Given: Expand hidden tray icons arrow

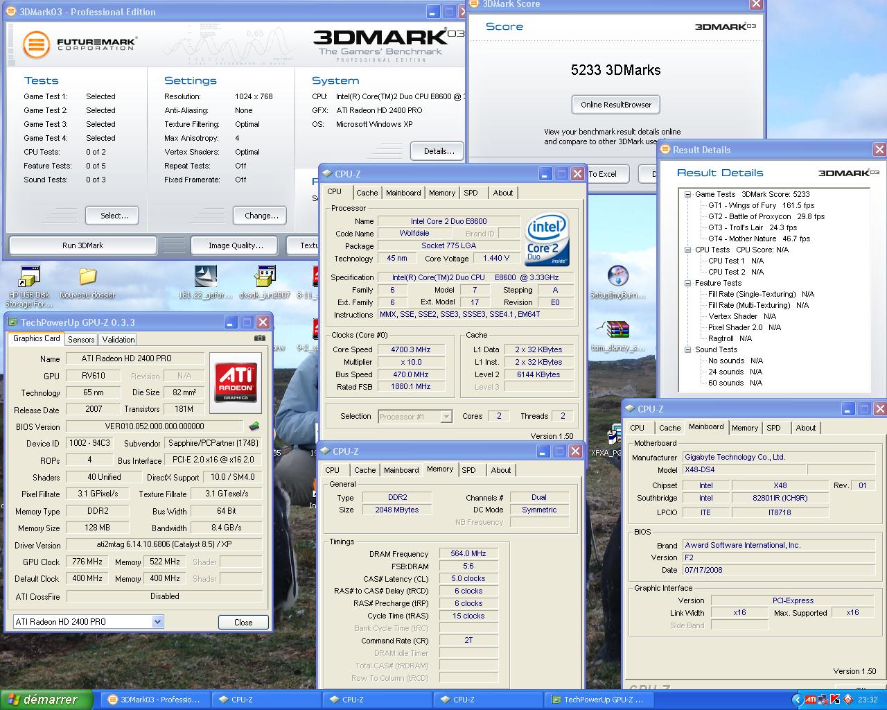Looking at the screenshot, I should point(797,700).
